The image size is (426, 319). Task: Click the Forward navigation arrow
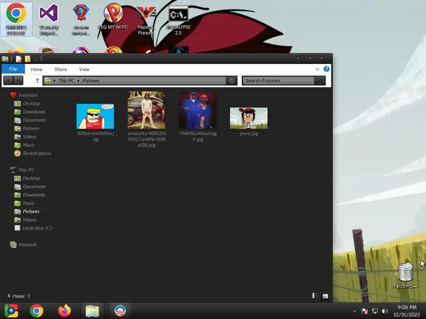pos(18,81)
